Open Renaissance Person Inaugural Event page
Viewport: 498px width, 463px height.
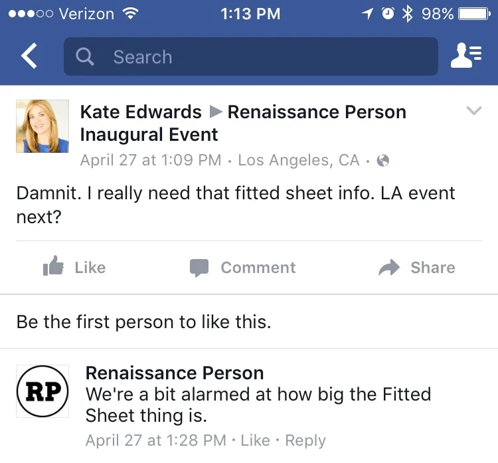click(x=243, y=123)
